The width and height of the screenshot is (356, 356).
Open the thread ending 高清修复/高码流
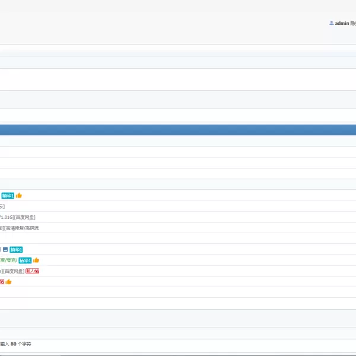point(20,228)
